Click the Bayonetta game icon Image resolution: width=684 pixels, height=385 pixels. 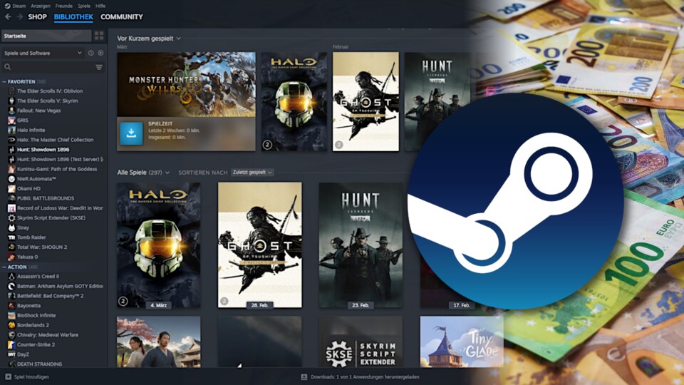click(12, 306)
